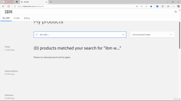
Task: Click the "0 offerings" text under Subscriptions
Action: point(10,74)
